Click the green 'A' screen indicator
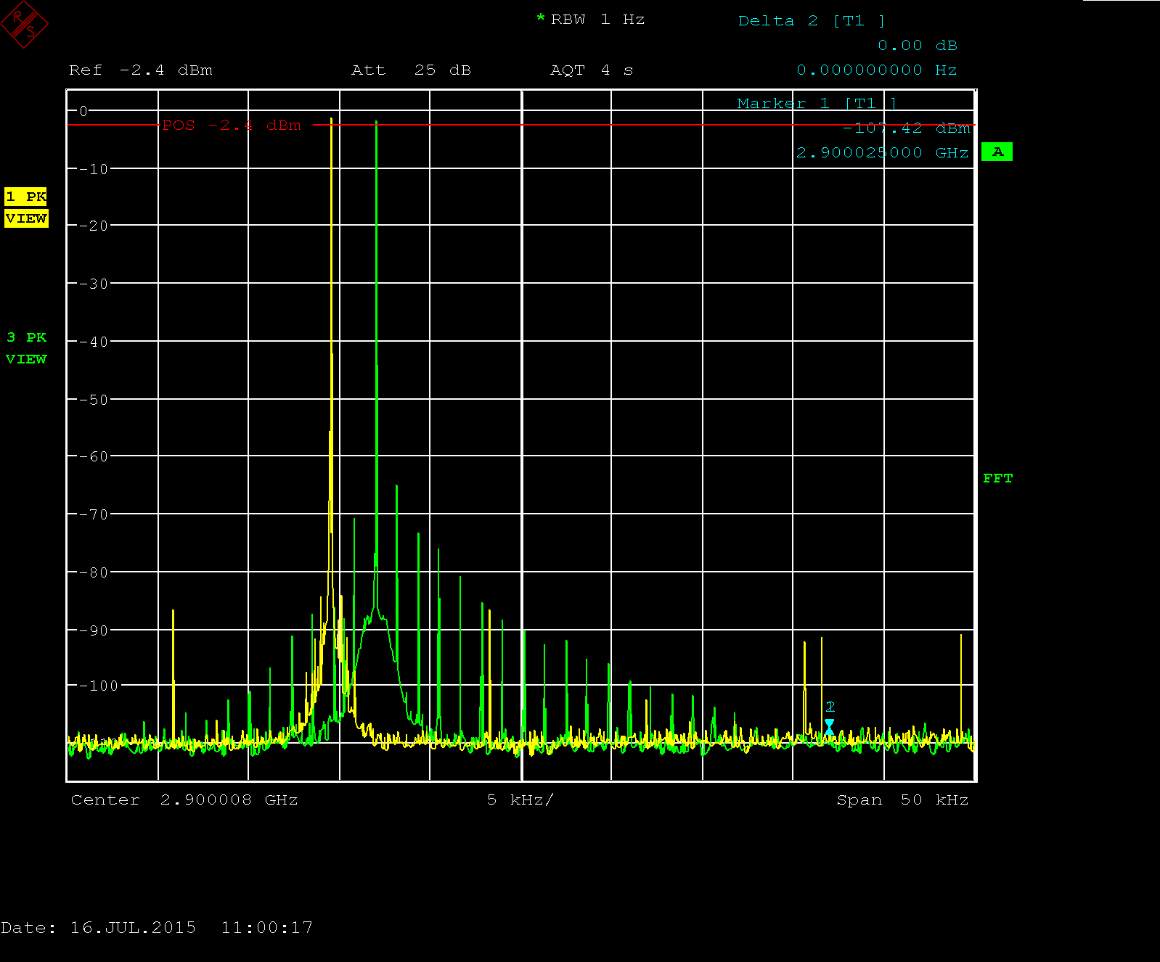This screenshot has height=962, width=1160. 997,152
